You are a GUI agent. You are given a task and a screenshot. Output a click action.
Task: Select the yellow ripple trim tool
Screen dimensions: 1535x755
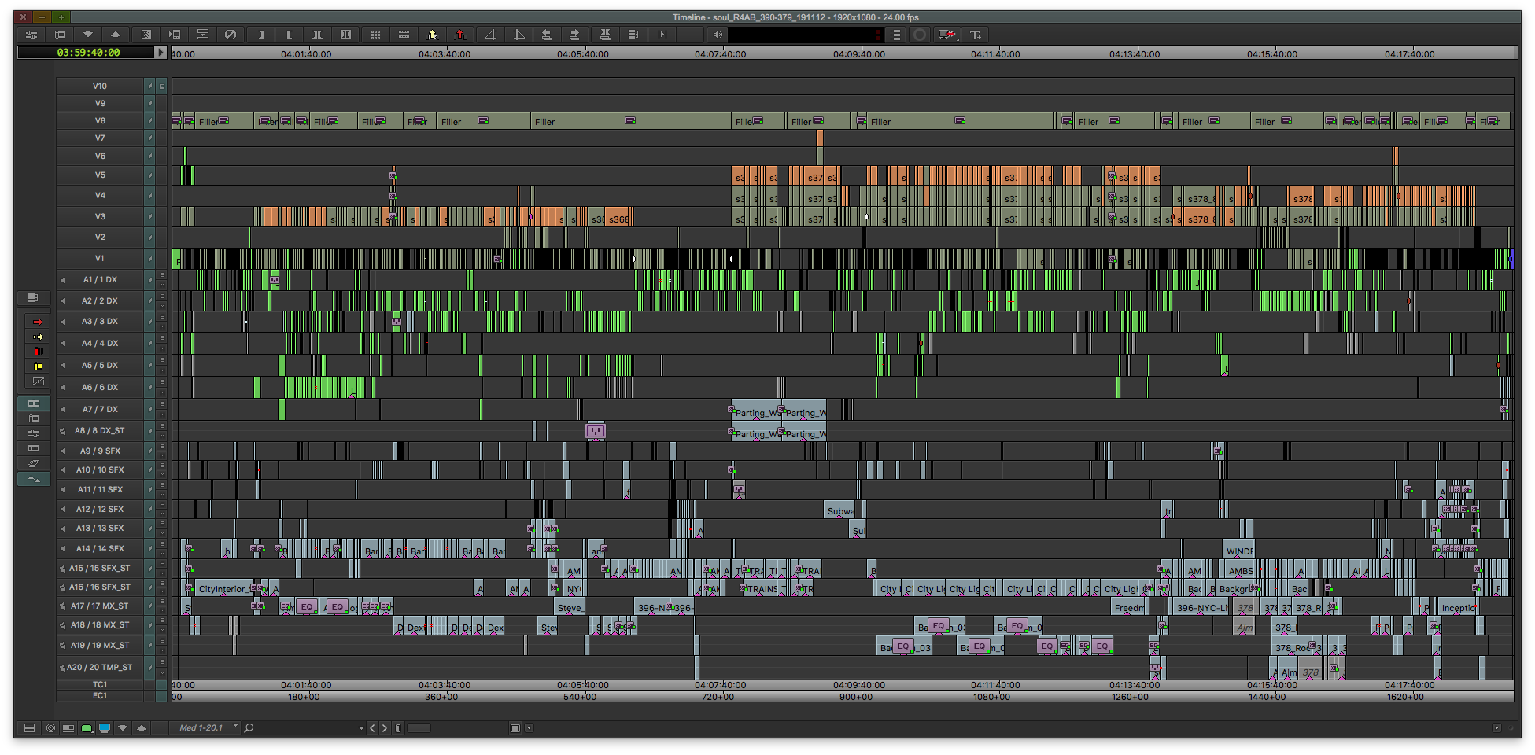[37, 366]
